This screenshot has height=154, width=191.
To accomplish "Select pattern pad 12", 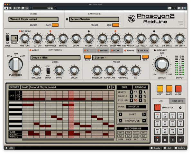I will pos(180,131).
